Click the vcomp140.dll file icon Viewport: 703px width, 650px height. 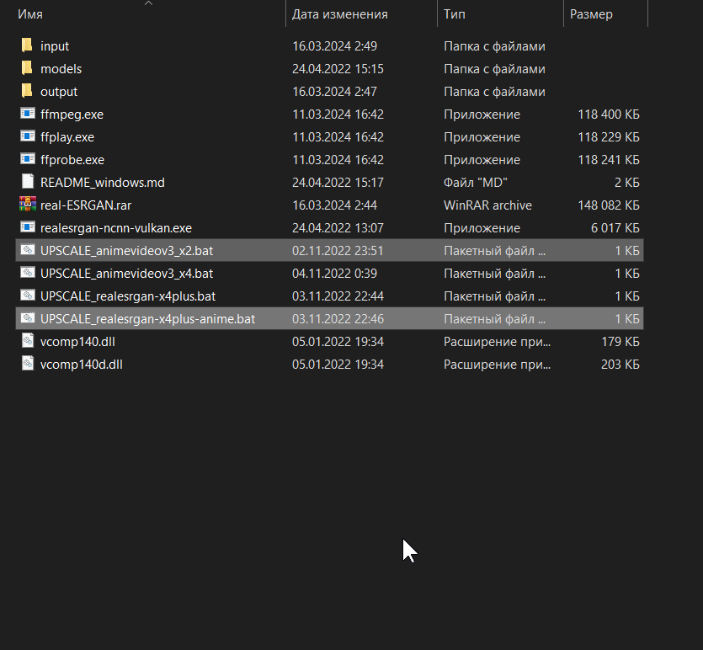[27, 341]
